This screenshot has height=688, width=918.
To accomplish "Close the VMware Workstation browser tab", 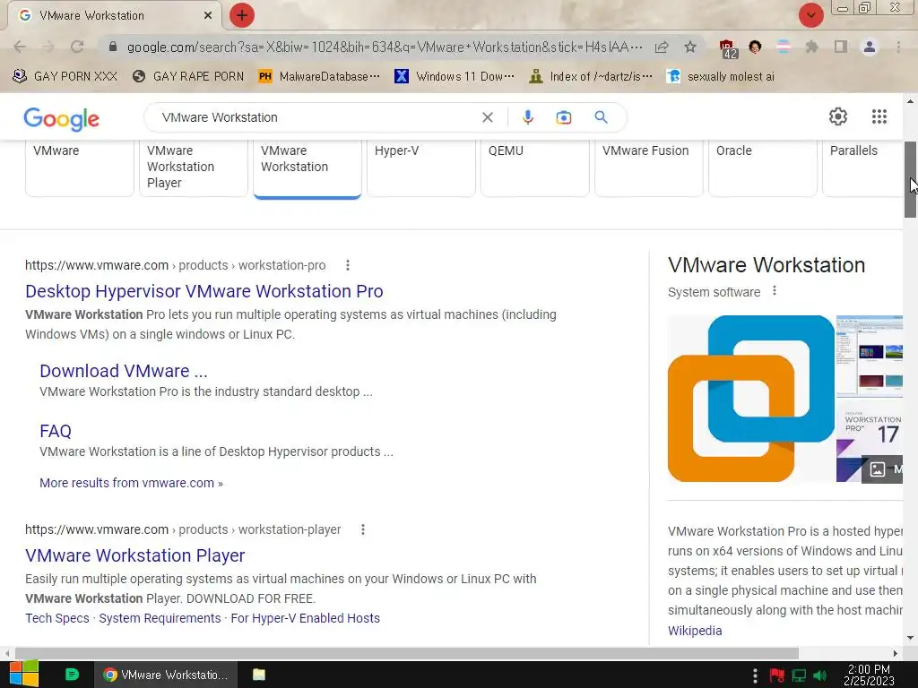I will (x=208, y=16).
